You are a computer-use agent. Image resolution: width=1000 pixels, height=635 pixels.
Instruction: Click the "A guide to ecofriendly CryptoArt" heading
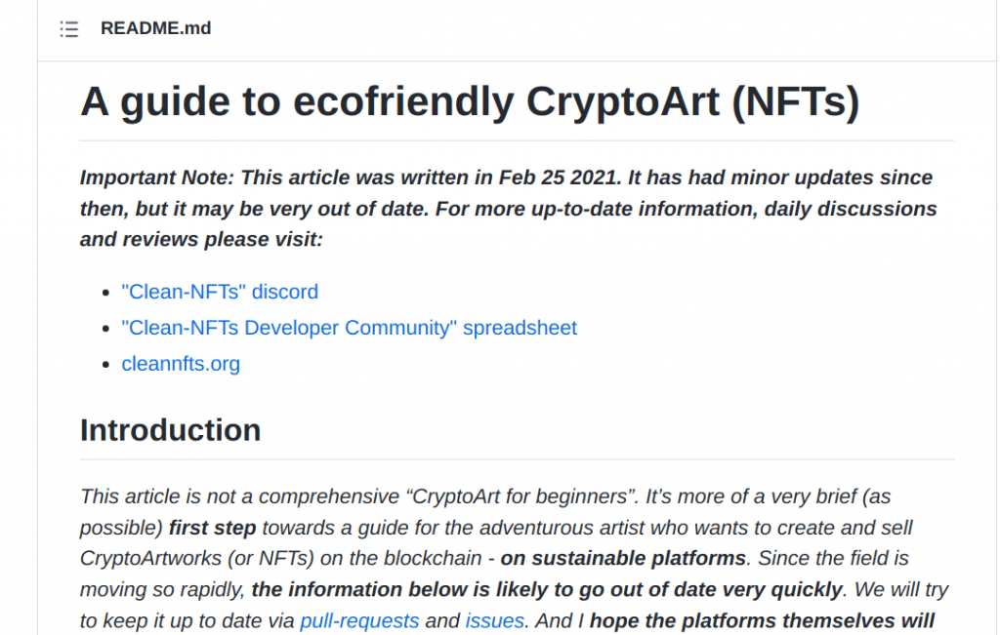(470, 101)
